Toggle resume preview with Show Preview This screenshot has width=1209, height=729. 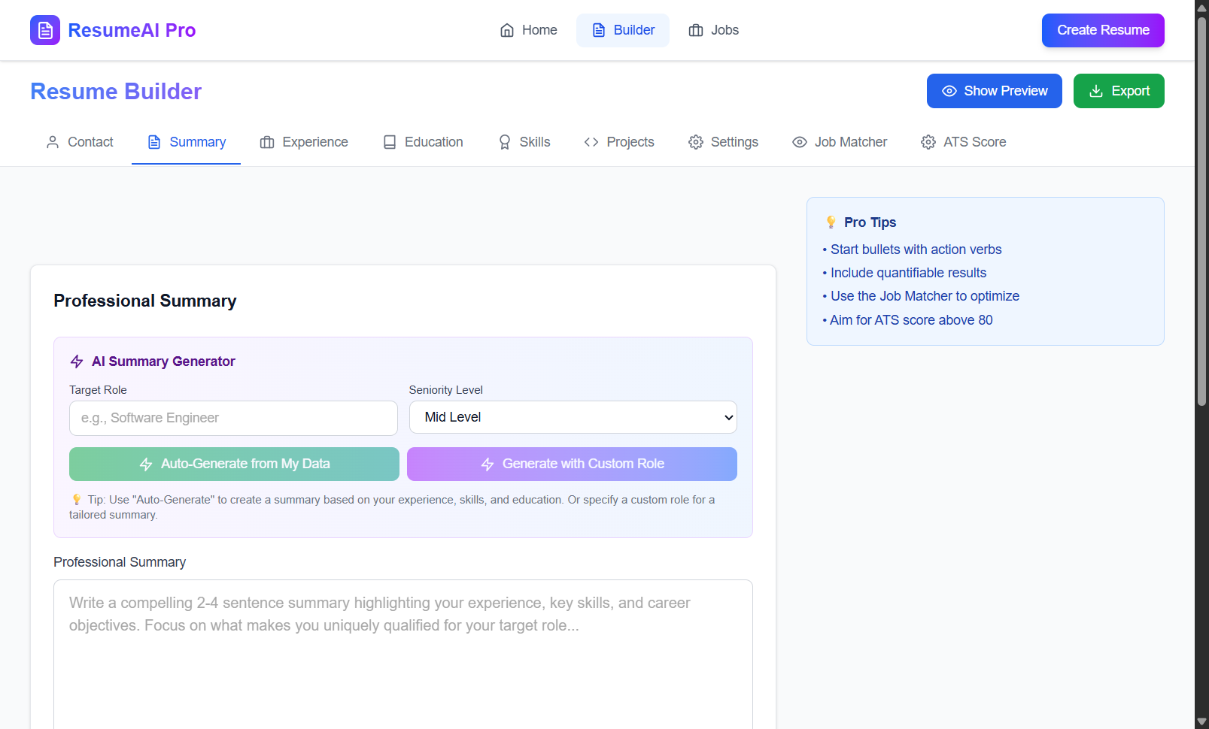[x=994, y=91]
